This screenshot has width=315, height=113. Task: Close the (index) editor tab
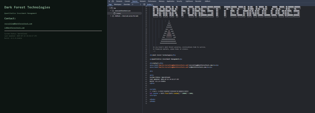153,4
